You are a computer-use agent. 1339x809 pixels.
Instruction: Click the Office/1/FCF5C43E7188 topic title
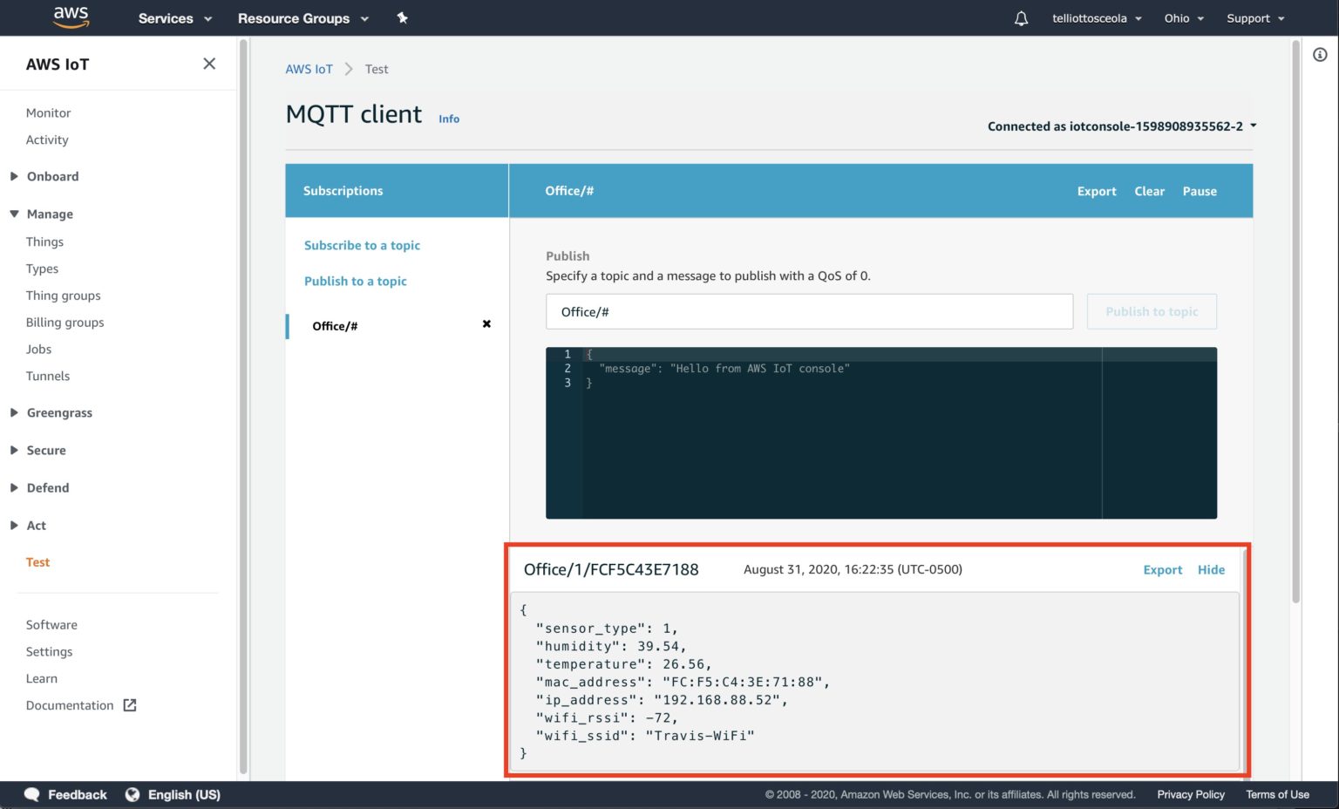coord(611,569)
